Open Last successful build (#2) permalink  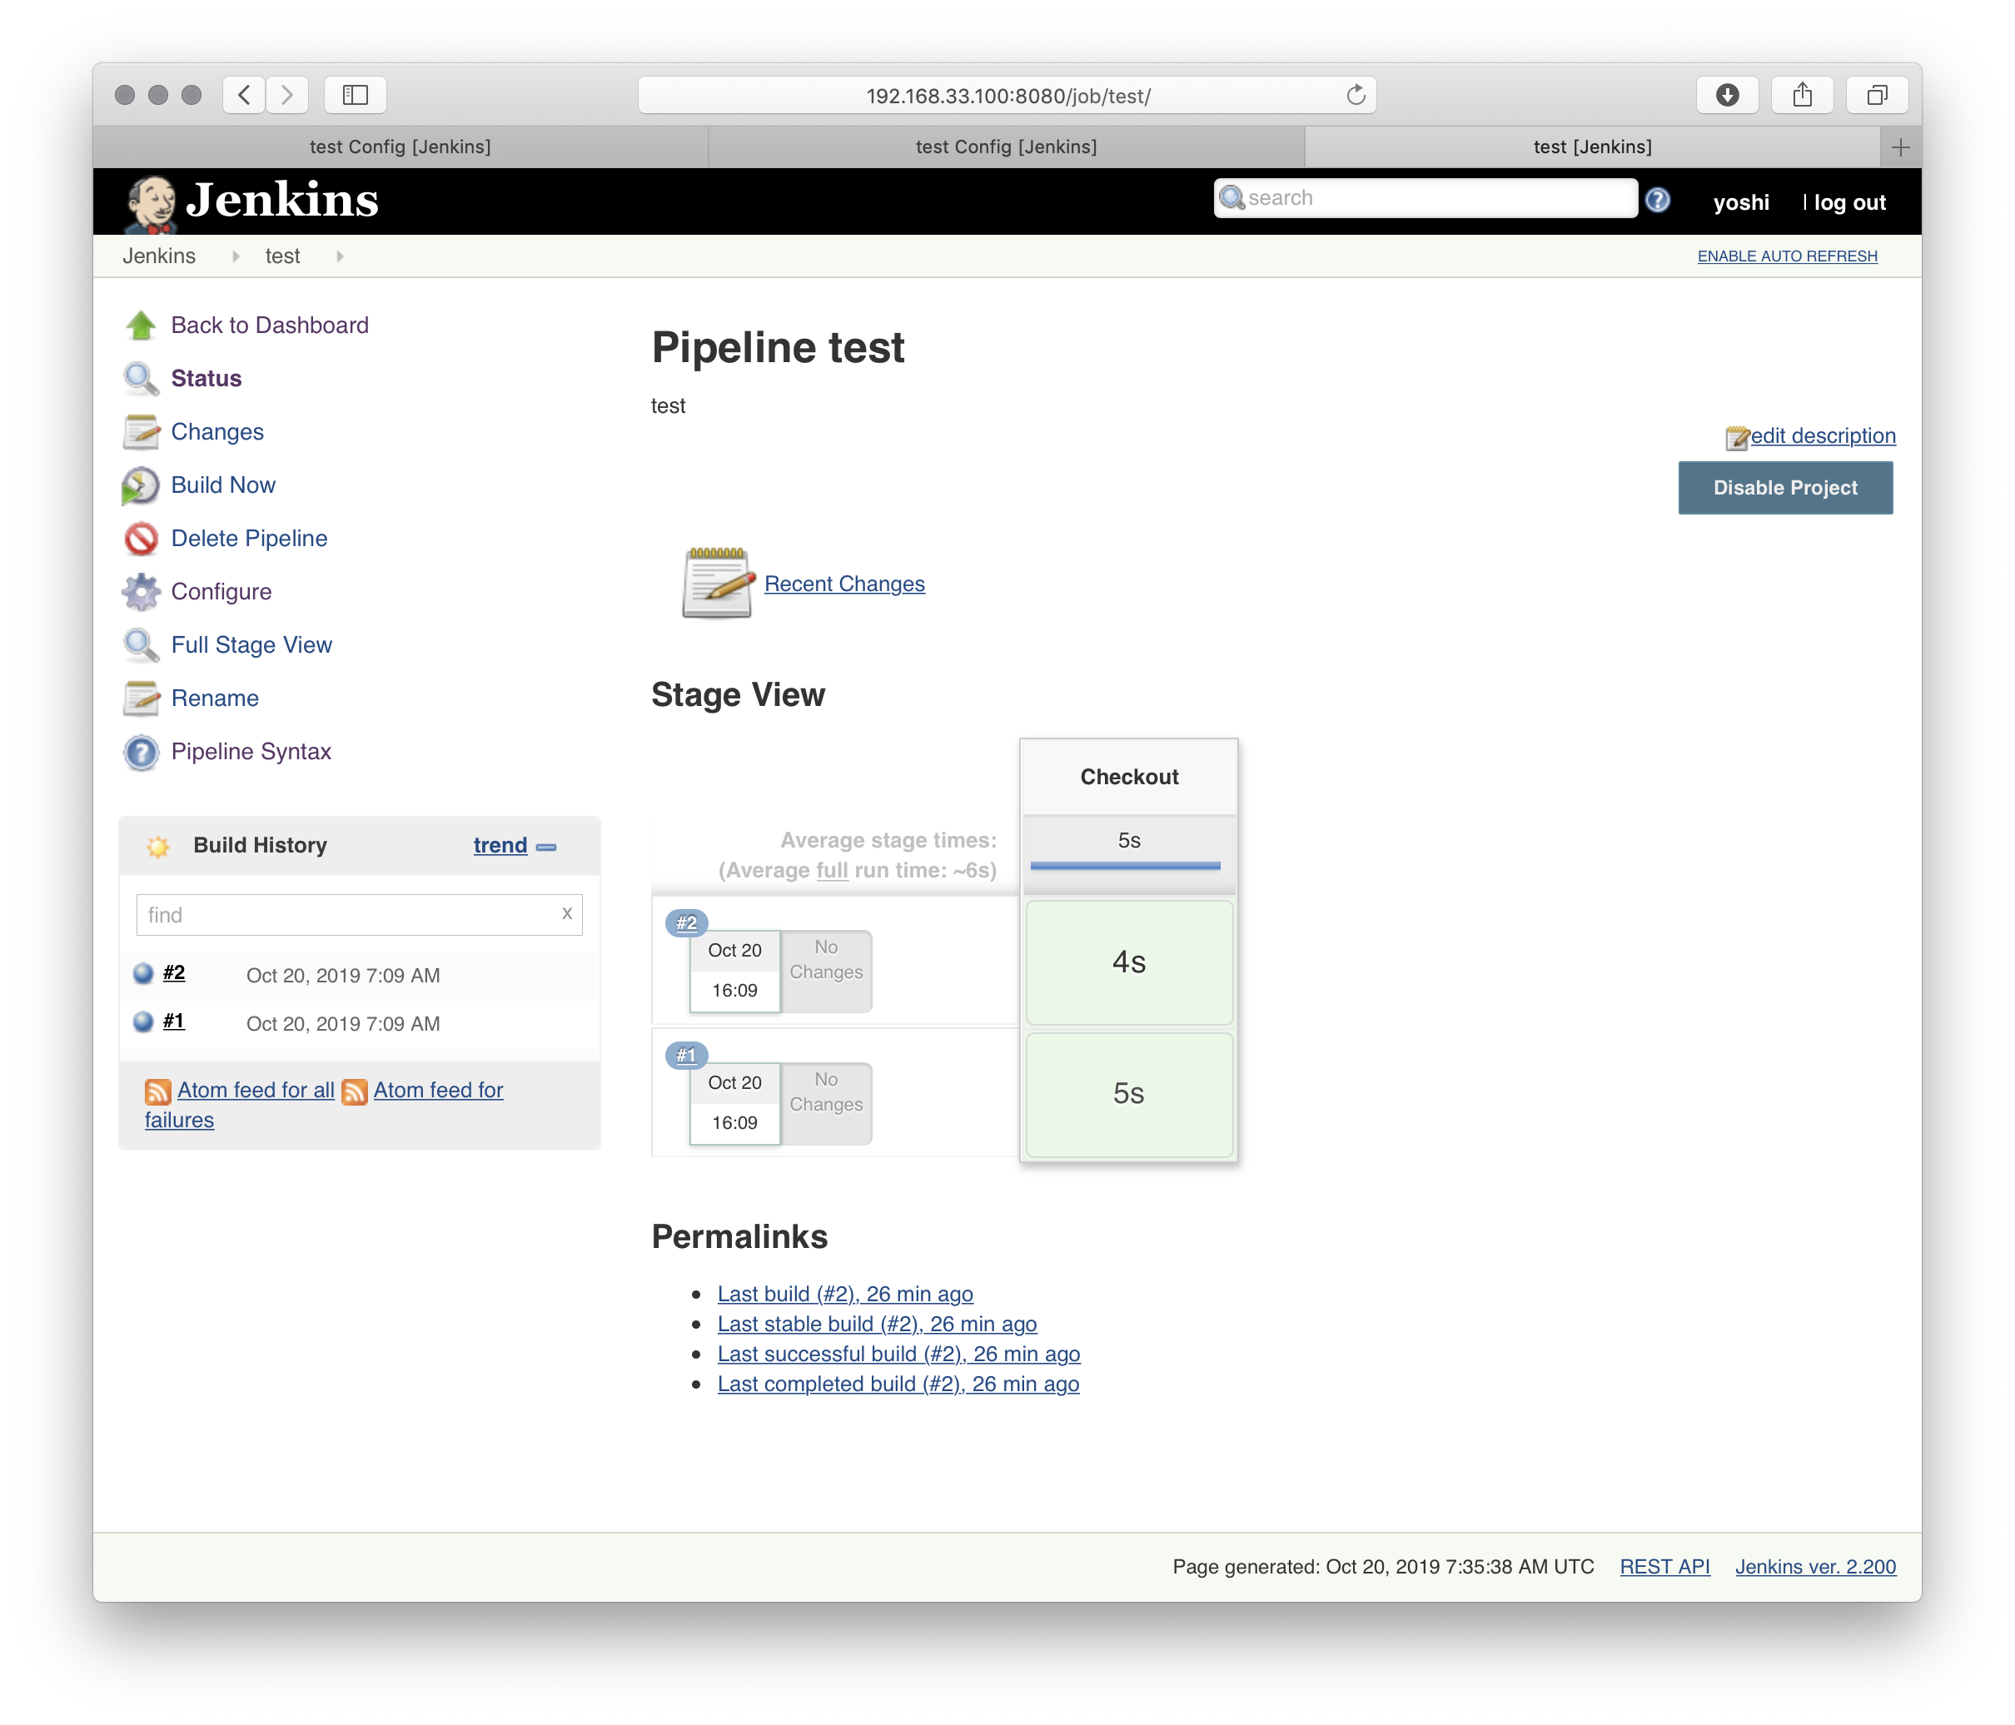click(898, 1355)
